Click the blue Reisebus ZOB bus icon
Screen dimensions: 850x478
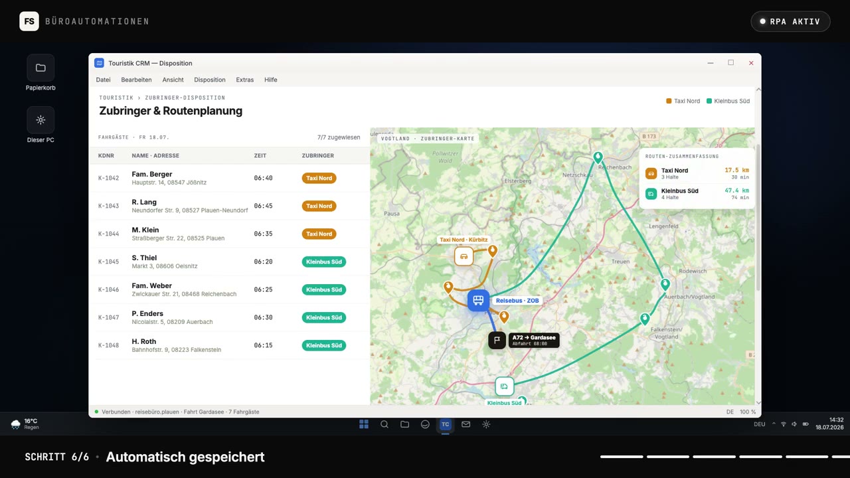coord(478,301)
